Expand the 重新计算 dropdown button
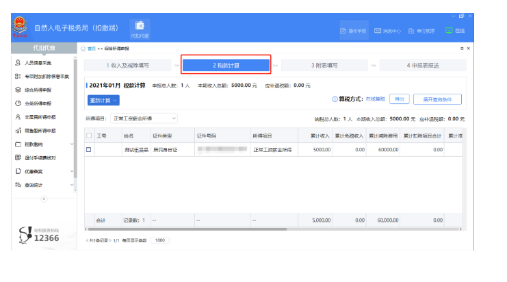Image resolution: width=507 pixels, height=282 pixels. point(104,100)
